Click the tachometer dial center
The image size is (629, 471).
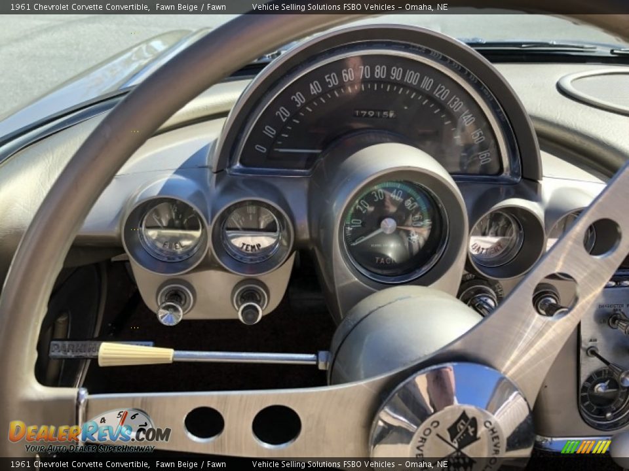click(x=389, y=226)
